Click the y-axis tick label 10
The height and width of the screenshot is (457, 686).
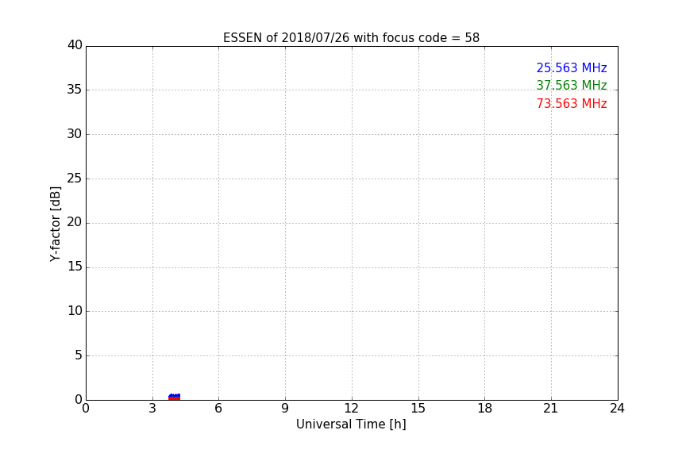75,311
